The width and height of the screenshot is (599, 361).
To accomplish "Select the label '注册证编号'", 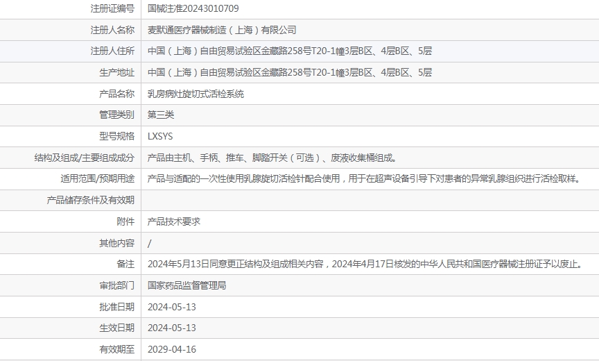I will pos(112,8).
